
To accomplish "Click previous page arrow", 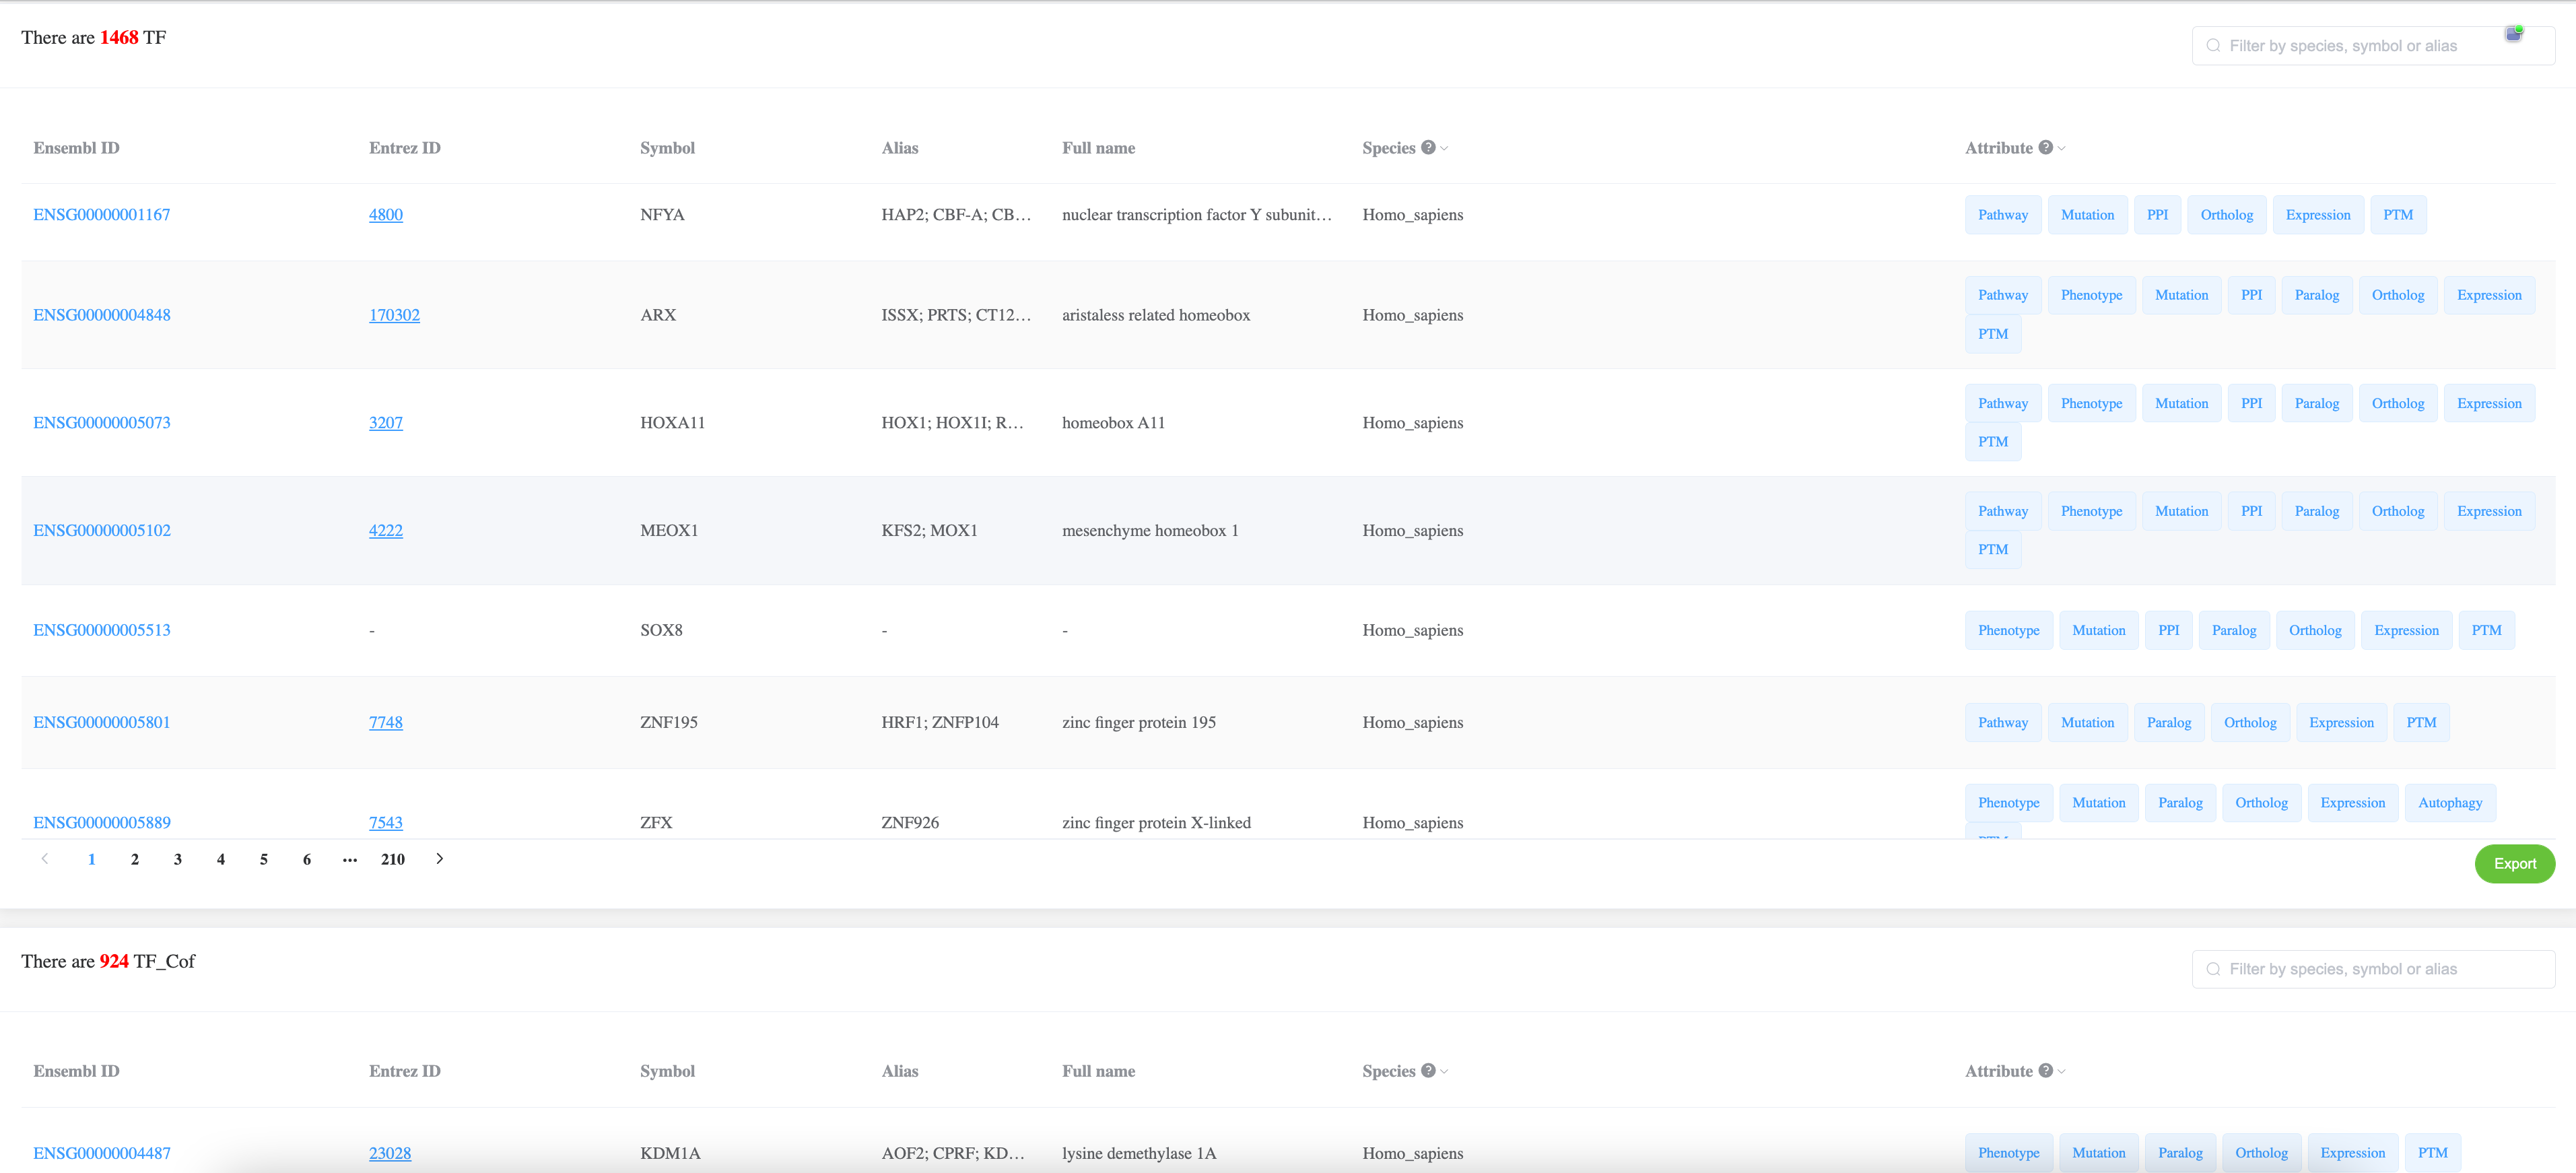I will pyautogui.click(x=45, y=859).
